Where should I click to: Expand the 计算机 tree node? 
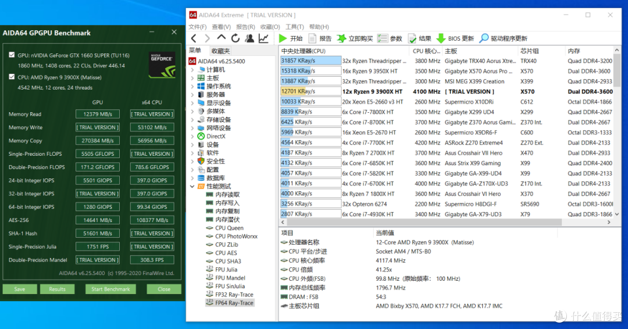[x=192, y=70]
